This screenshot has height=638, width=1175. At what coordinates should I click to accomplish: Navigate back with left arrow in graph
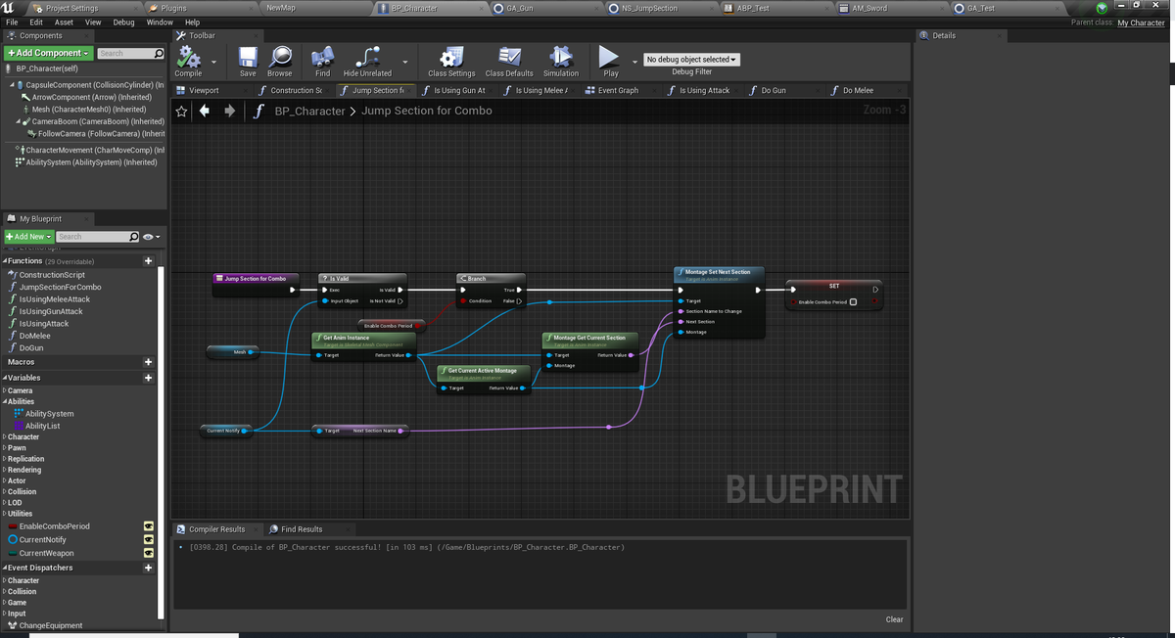[204, 111]
